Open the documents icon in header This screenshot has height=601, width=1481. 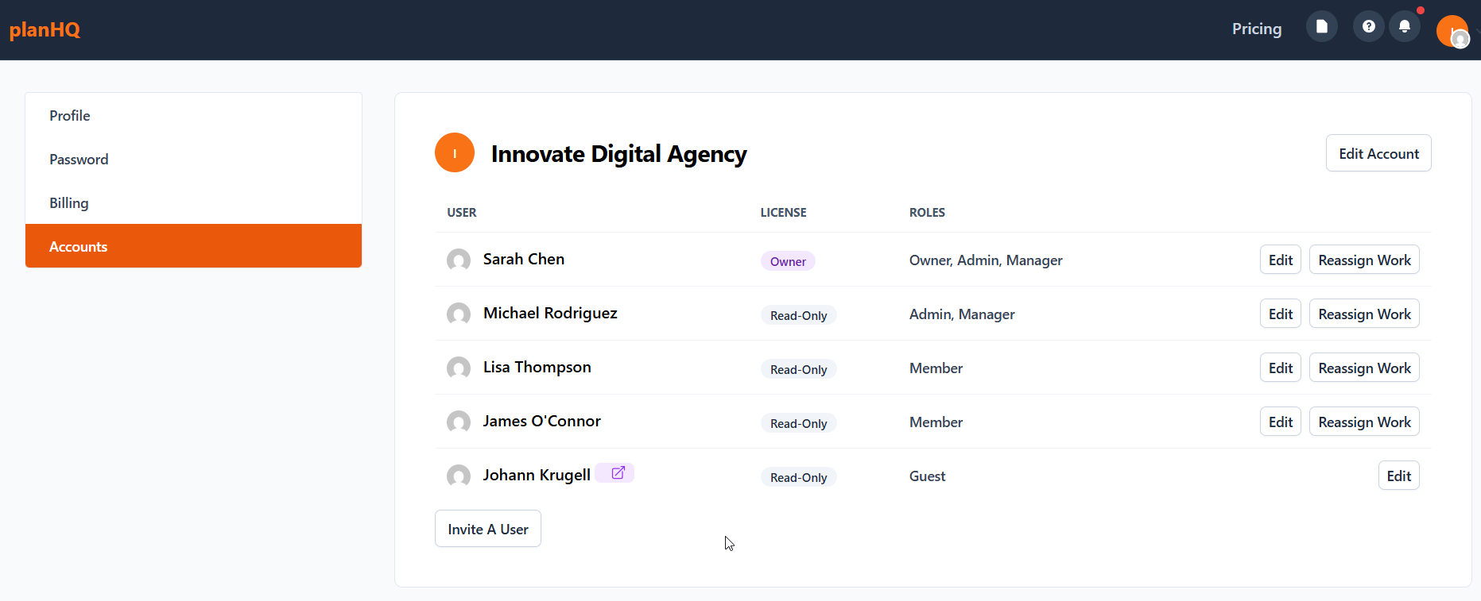[1321, 27]
